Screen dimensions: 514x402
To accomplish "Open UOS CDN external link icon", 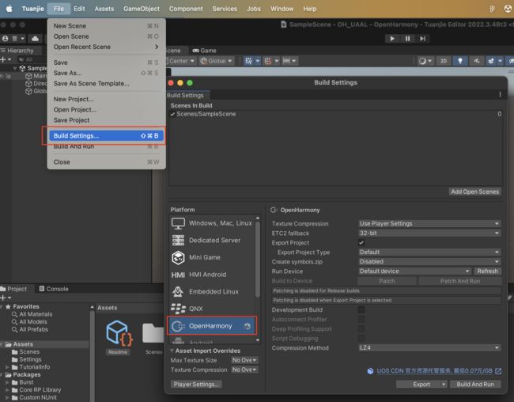I will click(498, 371).
